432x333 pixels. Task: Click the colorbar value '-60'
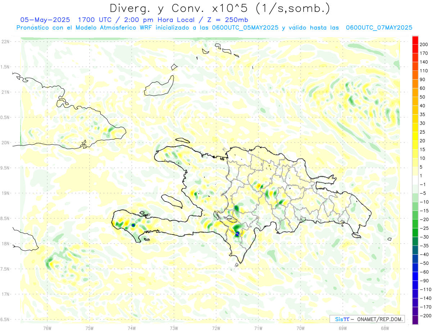pyautogui.click(x=425, y=272)
